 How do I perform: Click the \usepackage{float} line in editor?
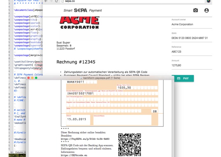point(26,33)
